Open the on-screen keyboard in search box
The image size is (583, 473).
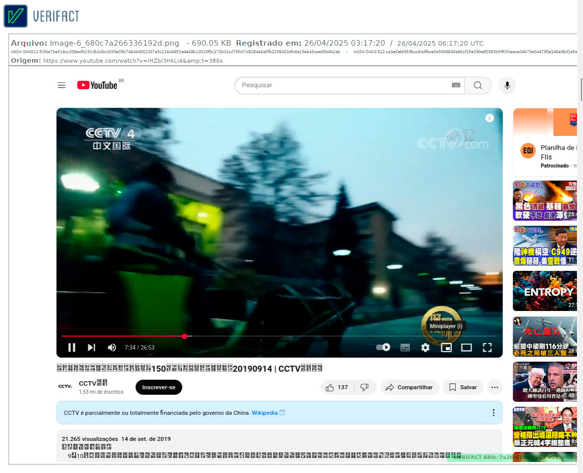[x=456, y=85]
